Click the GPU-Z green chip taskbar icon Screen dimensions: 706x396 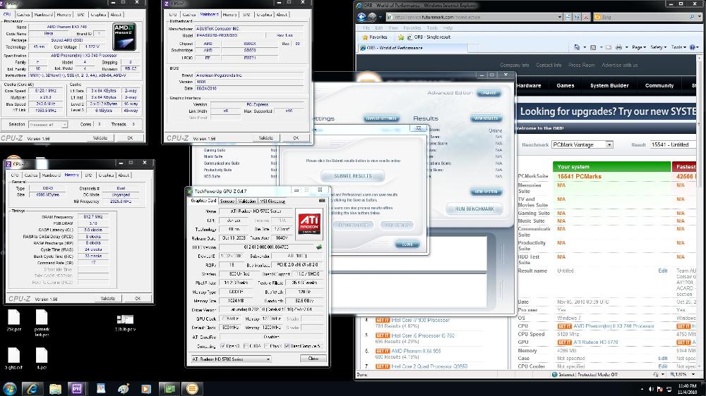pyautogui.click(x=169, y=388)
